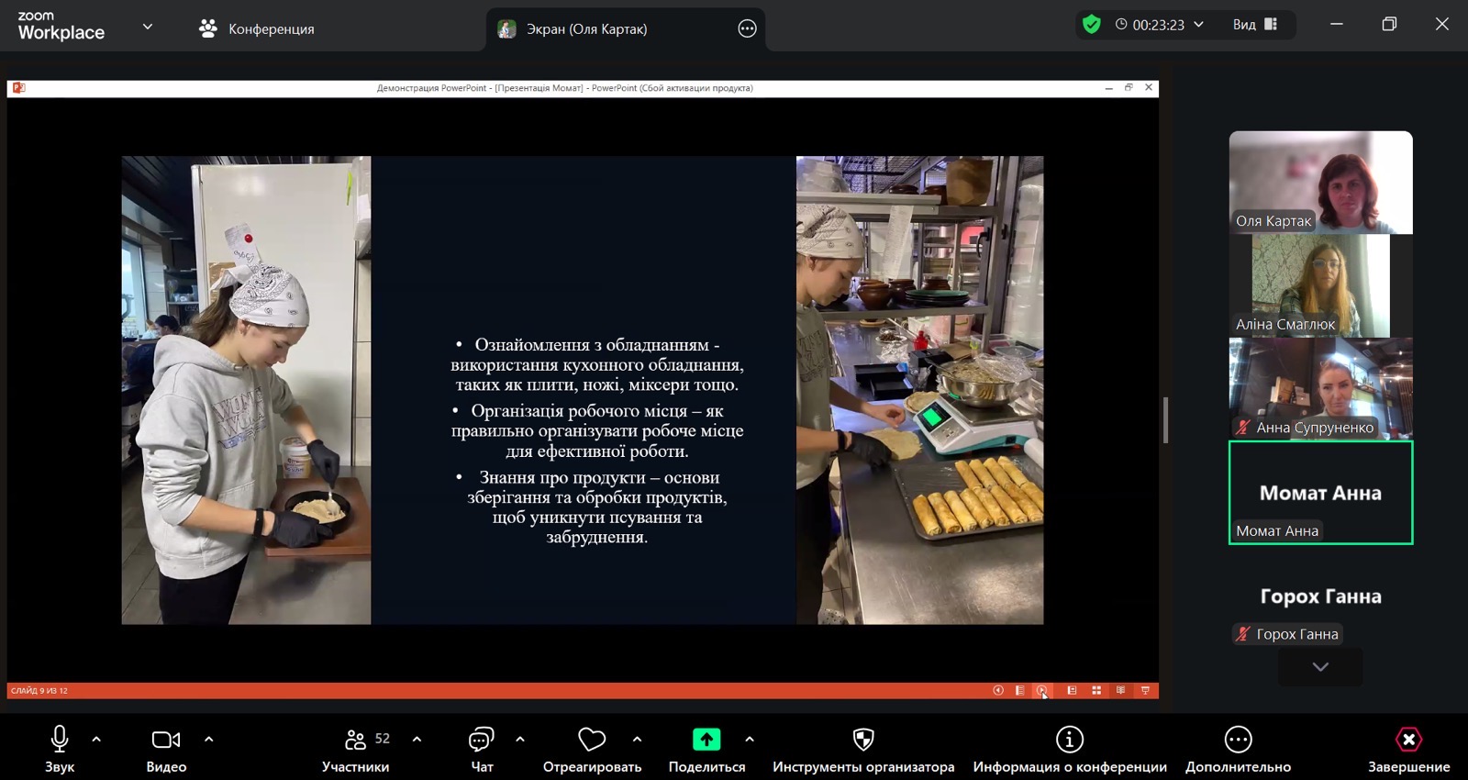1468x780 pixels.
Task: Click the Завершение end meeting button
Action: (x=1408, y=740)
